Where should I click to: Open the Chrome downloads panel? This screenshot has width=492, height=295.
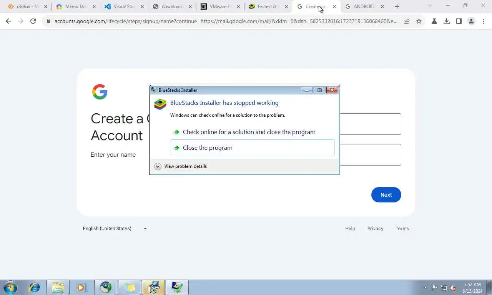tap(447, 22)
